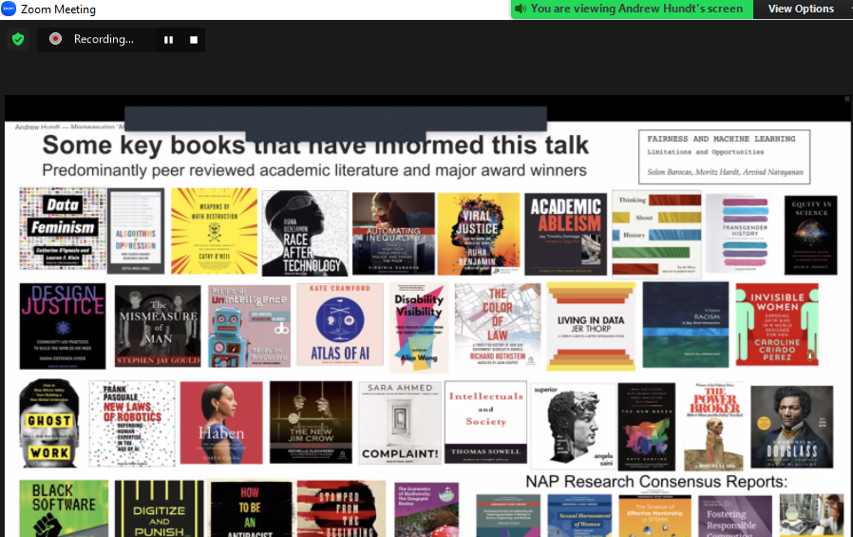Click the Equity in Science book cover
Image resolution: width=853 pixels, height=537 pixels.
pyautogui.click(x=810, y=235)
